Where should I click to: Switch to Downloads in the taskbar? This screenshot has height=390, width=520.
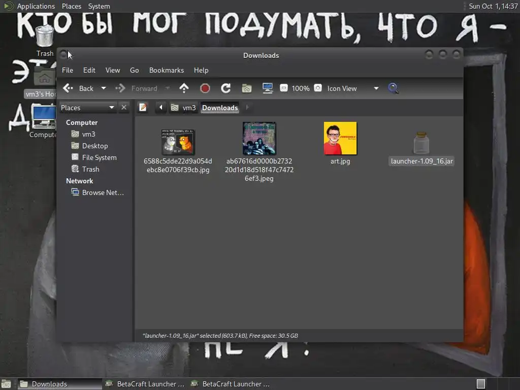pos(60,384)
